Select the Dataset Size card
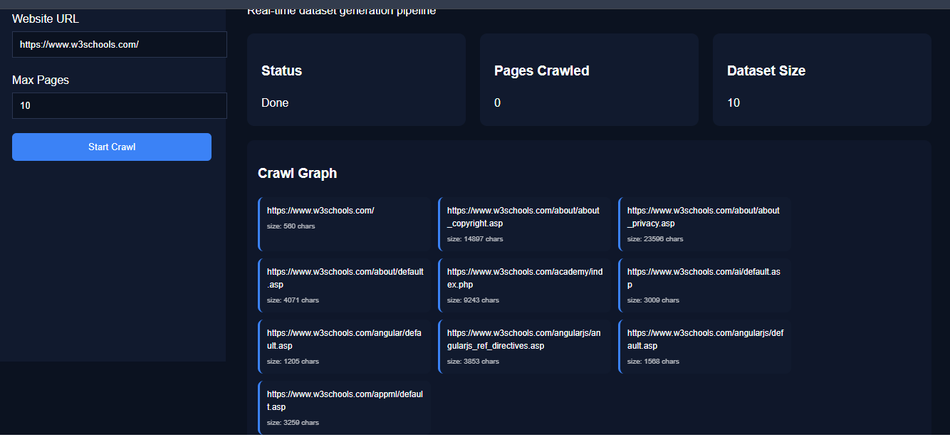The image size is (950, 437). point(822,80)
